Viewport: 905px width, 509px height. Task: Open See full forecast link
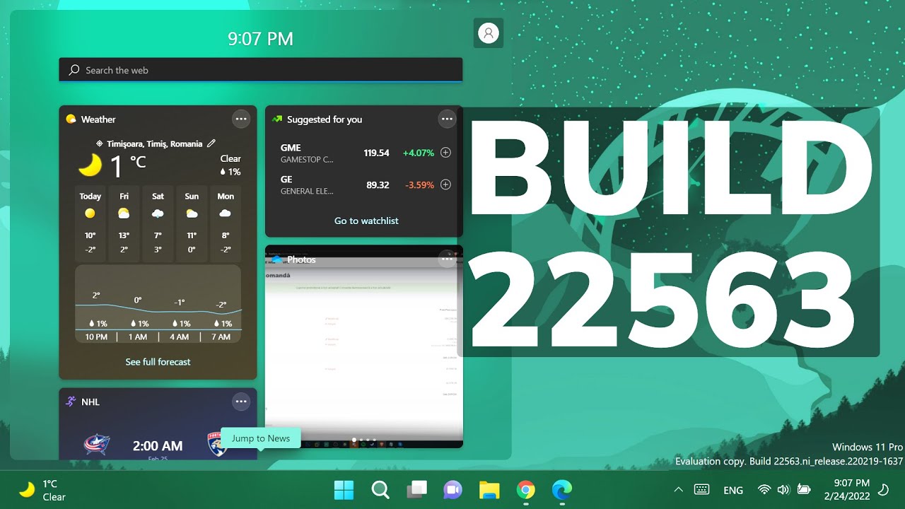coord(158,361)
